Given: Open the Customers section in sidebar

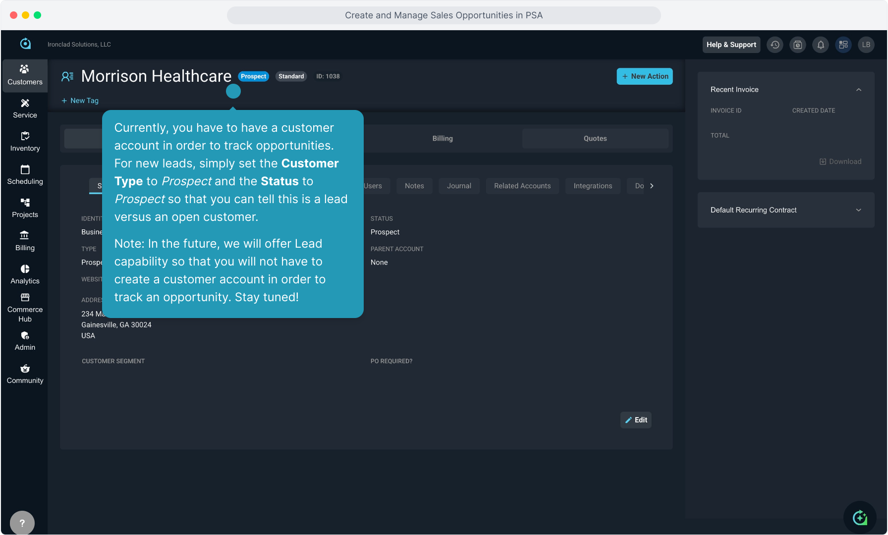Looking at the screenshot, I should 25,75.
